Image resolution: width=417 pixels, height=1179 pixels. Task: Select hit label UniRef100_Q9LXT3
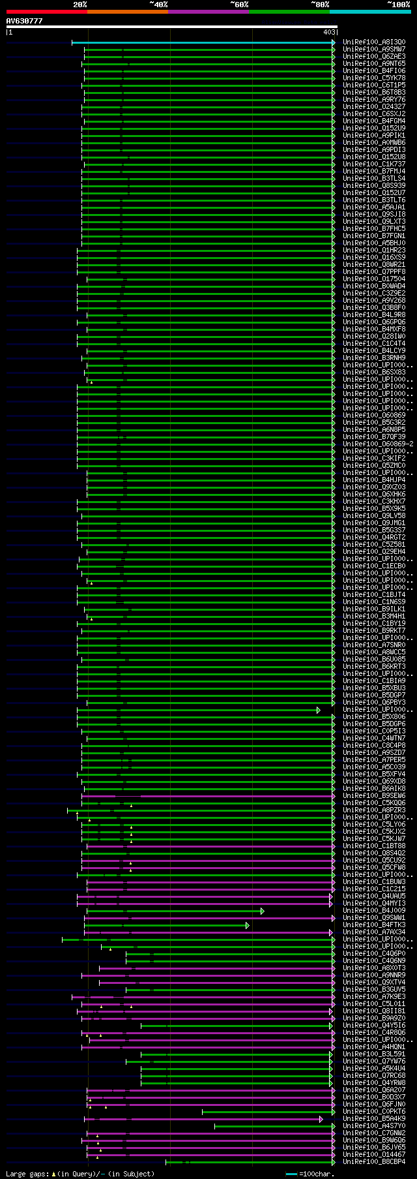click(x=374, y=222)
